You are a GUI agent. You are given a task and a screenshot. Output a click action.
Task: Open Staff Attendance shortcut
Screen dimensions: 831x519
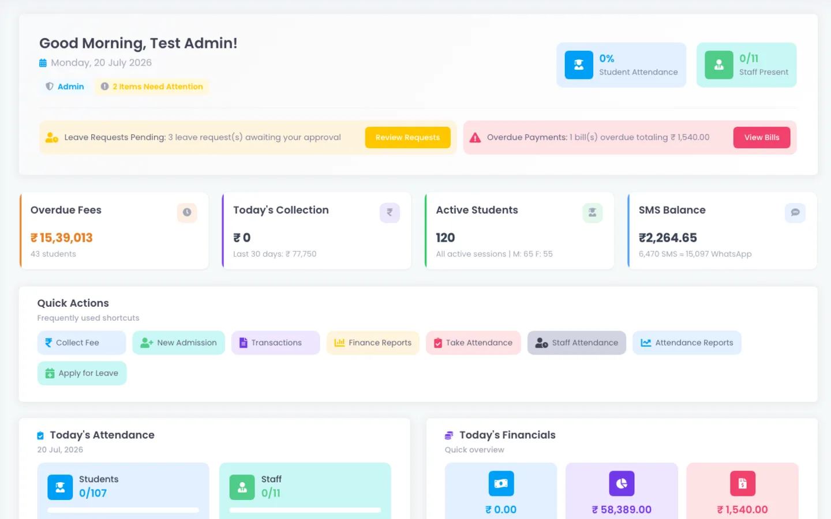(577, 343)
